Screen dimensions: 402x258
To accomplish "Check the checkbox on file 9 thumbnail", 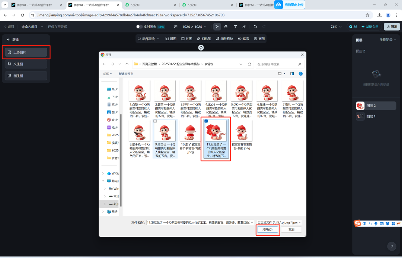I will [x=155, y=121].
